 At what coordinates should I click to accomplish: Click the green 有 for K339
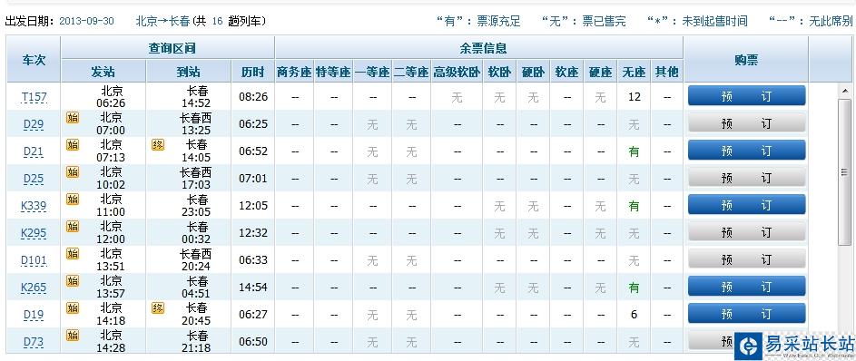pyautogui.click(x=634, y=206)
